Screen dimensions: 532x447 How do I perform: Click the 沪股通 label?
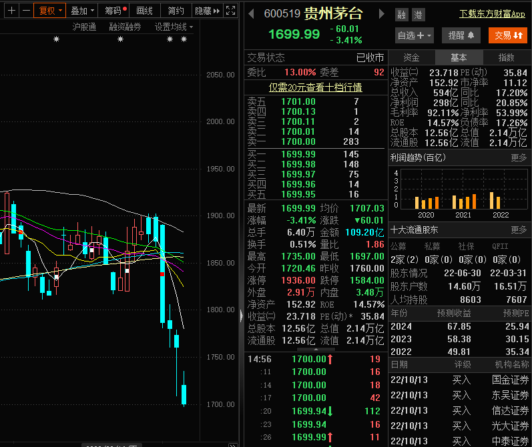coord(84,27)
